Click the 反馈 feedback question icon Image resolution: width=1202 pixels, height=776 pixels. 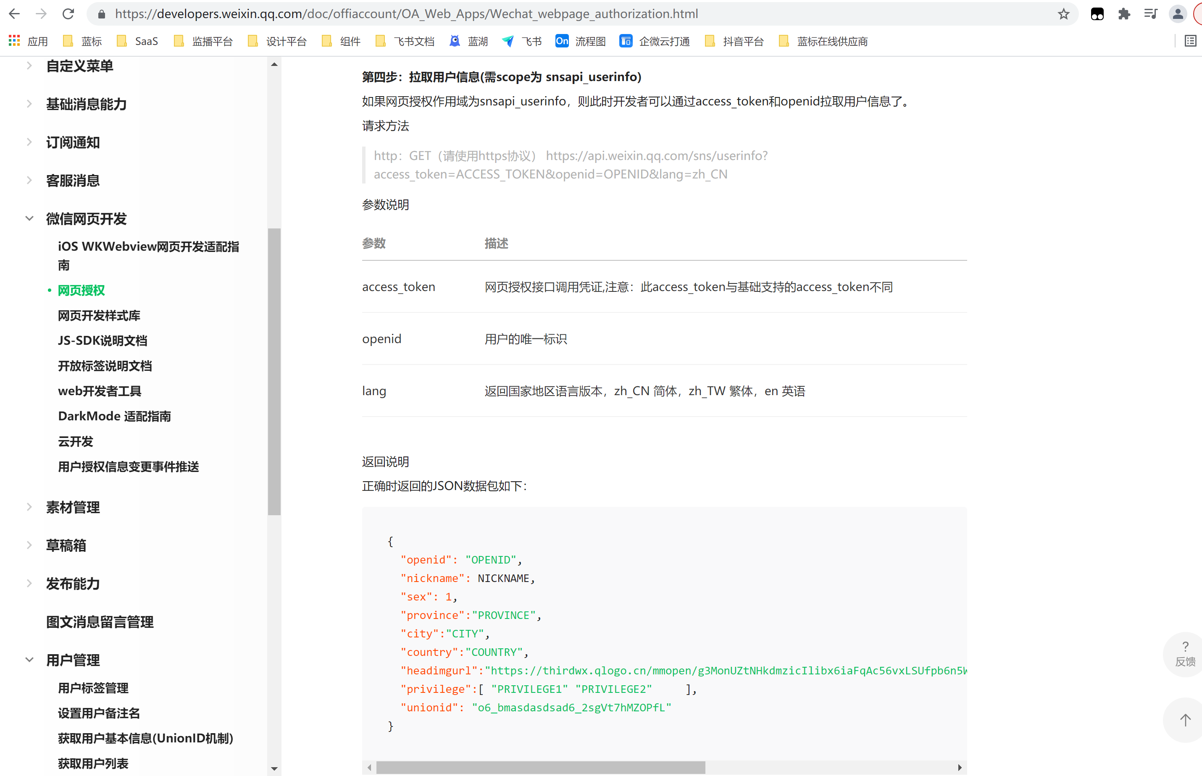coord(1185,654)
